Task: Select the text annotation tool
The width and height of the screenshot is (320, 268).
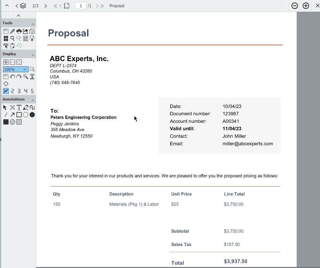Action: point(19,107)
